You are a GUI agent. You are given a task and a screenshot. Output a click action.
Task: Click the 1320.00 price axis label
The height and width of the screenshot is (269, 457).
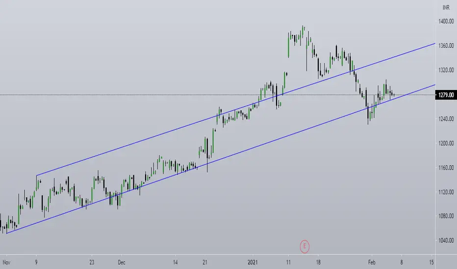pyautogui.click(x=446, y=70)
